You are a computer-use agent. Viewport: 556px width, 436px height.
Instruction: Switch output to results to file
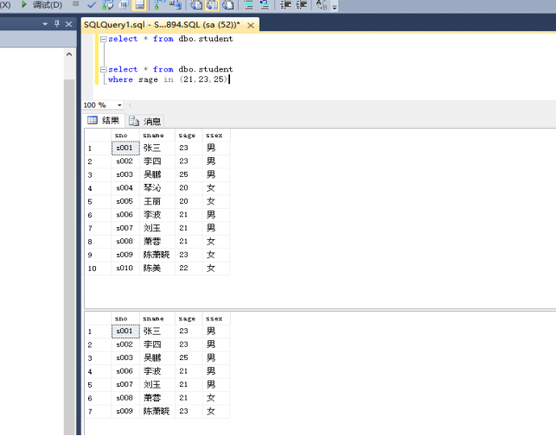228,4
